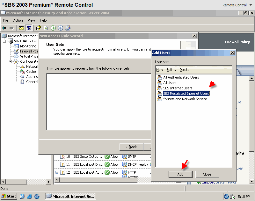Open the blue swirl system tray icon

226,197
